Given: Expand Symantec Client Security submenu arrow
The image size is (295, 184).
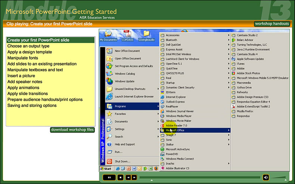Looking at the screenshot, I should pos(229,88).
